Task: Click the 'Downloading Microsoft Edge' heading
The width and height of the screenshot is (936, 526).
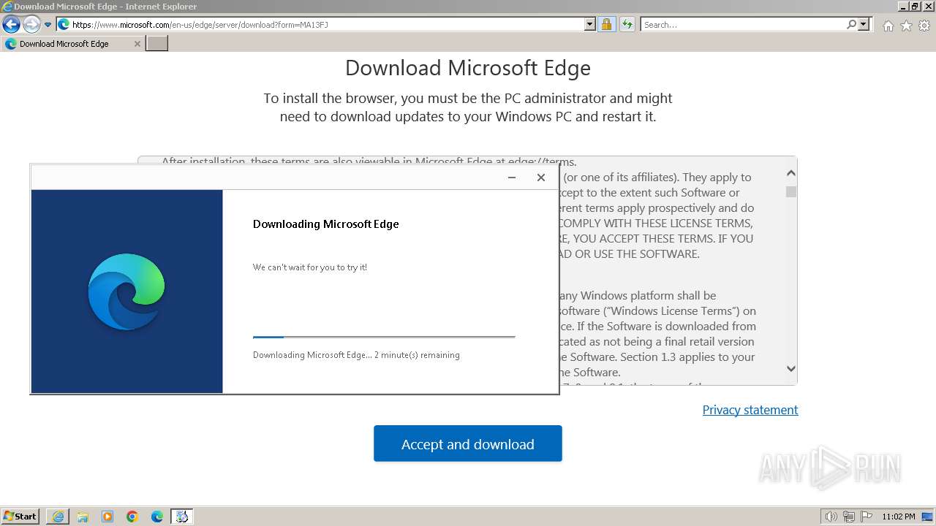Action: tap(325, 224)
